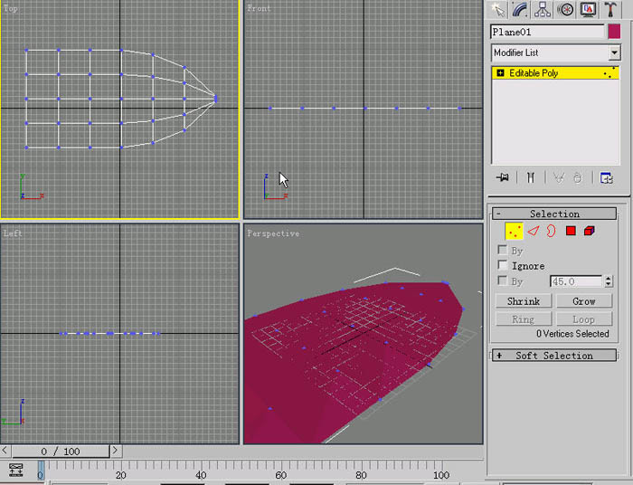Select Polygon sub-object level
This screenshot has width=633, height=485.
pos(571,231)
